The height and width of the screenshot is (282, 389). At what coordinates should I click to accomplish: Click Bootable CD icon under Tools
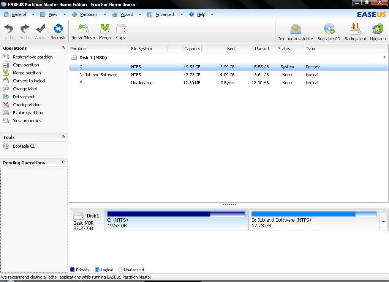[6, 146]
